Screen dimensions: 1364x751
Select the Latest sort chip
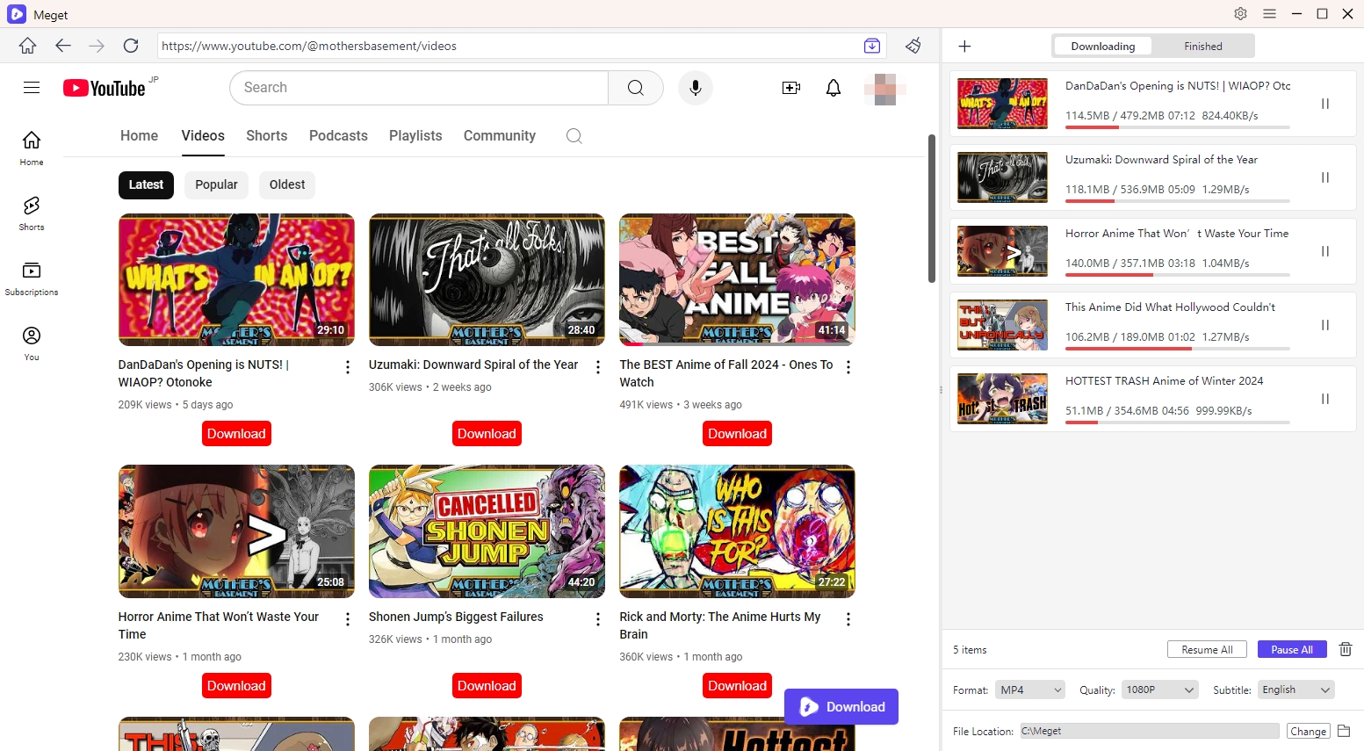(146, 184)
